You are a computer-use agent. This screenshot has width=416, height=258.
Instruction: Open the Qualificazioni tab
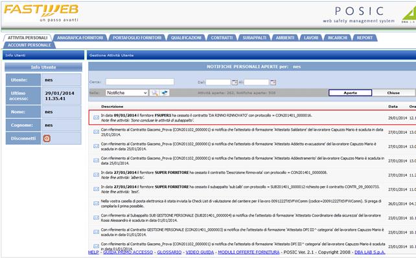click(186, 38)
